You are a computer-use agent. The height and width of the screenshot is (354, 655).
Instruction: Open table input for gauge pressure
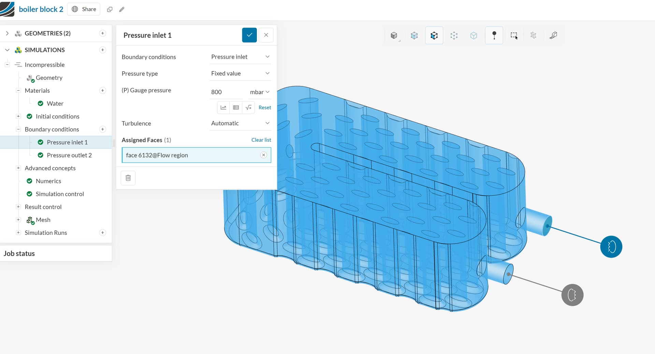point(236,108)
